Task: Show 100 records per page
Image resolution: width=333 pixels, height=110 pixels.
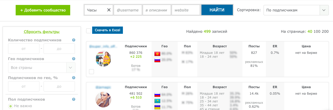Action: 317,31
